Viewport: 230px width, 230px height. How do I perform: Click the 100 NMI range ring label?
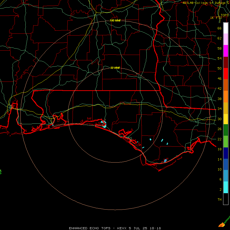coord(115,20)
